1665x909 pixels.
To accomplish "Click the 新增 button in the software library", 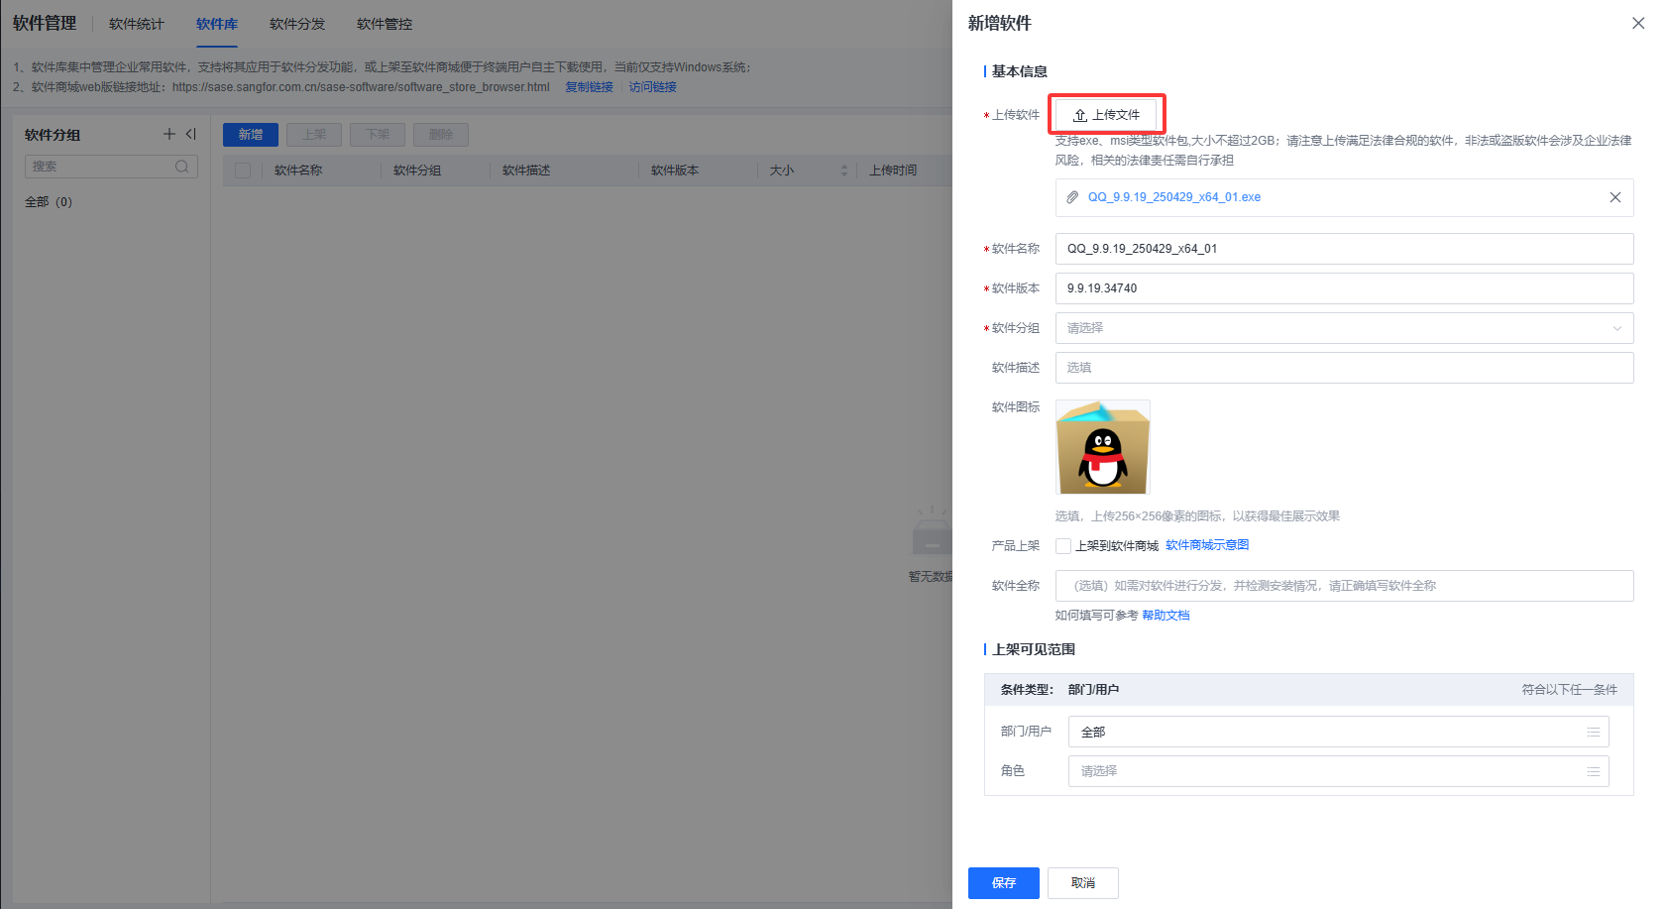I will pos(251,135).
